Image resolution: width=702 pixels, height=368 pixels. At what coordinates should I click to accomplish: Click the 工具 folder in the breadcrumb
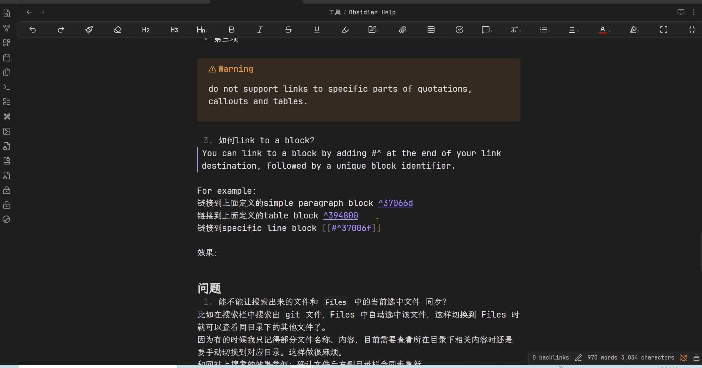[335, 12]
